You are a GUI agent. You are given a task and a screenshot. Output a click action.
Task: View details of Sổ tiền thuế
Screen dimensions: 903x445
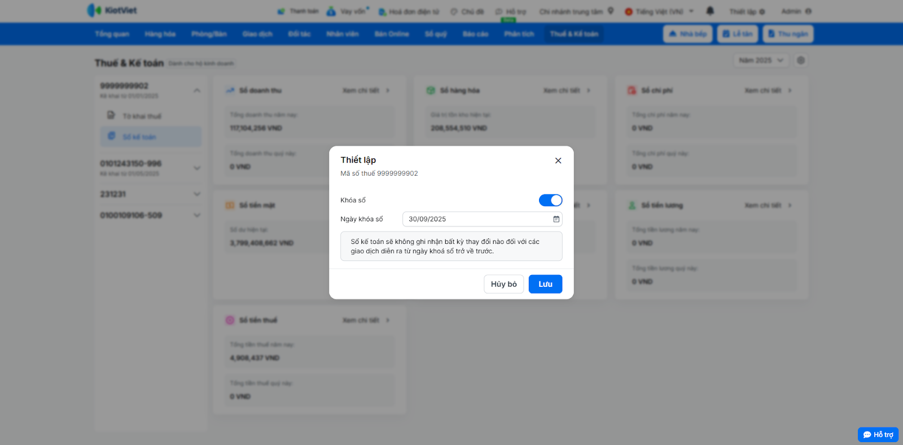[366, 320]
